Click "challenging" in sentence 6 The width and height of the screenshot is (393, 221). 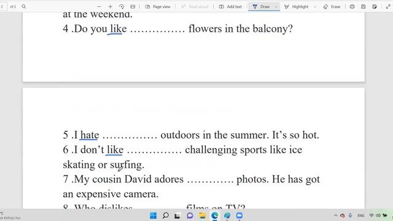click(x=211, y=150)
